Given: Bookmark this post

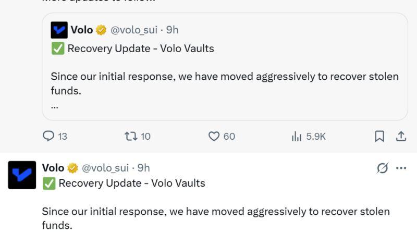Looking at the screenshot, I should 379,136.
